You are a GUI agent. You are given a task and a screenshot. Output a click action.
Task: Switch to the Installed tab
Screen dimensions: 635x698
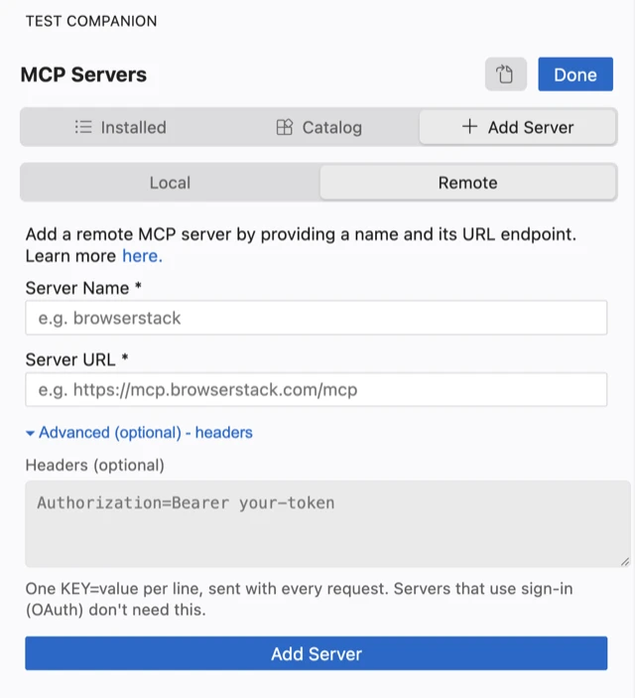click(x=121, y=127)
